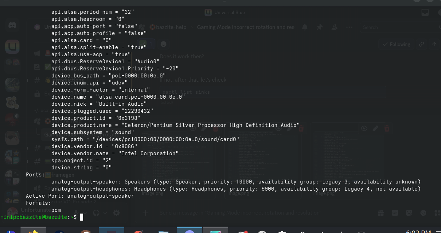Open Discord direct messages home icon

(x=12, y=25)
